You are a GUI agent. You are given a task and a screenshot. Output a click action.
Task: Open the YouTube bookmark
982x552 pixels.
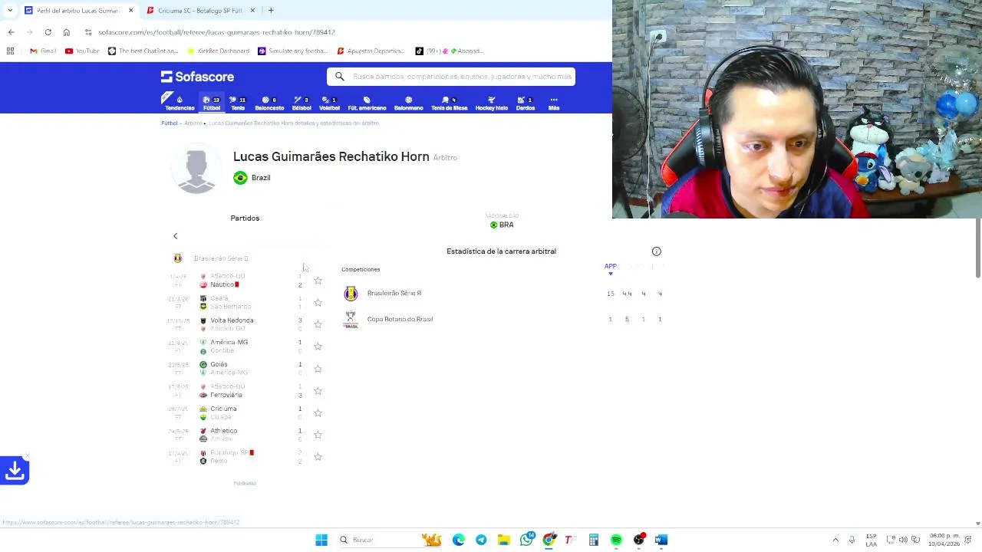pyautogui.click(x=82, y=51)
